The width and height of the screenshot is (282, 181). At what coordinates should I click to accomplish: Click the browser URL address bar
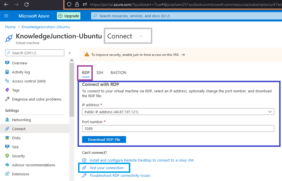point(185,5)
